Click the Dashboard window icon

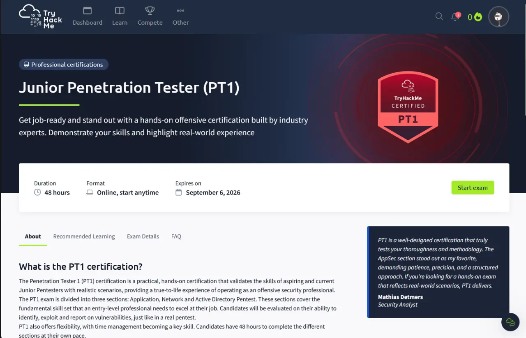pyautogui.click(x=88, y=11)
